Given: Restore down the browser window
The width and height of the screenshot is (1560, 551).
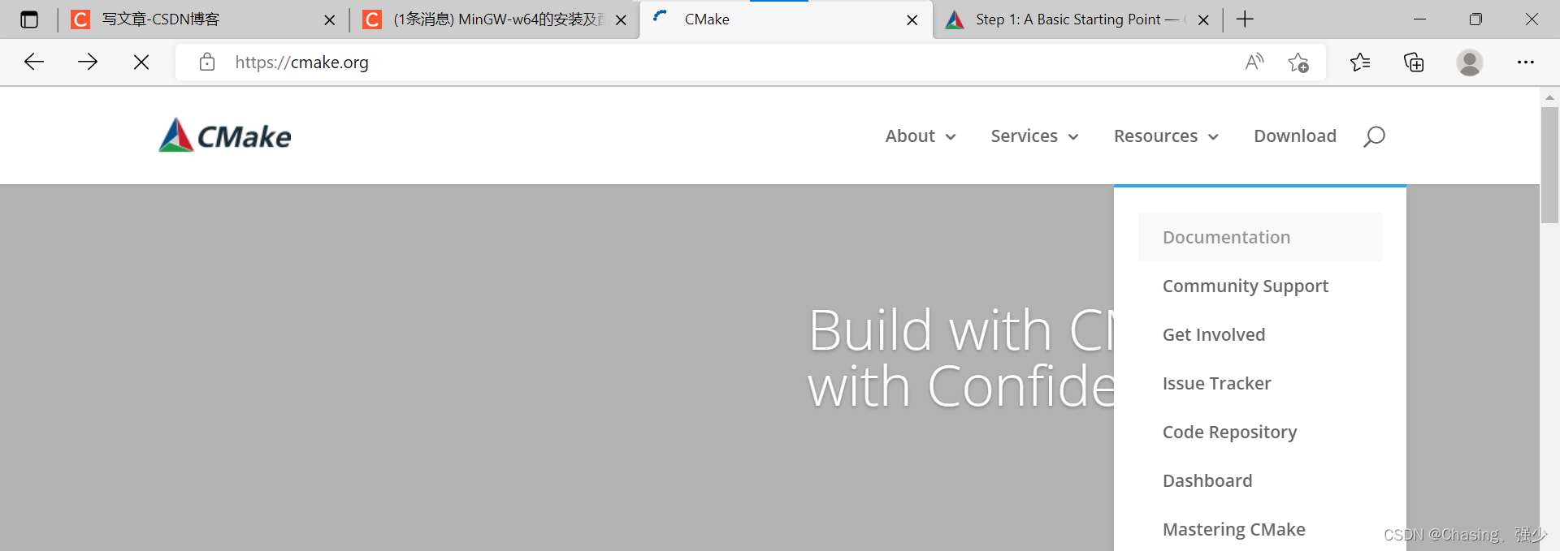Looking at the screenshot, I should pyautogui.click(x=1475, y=19).
